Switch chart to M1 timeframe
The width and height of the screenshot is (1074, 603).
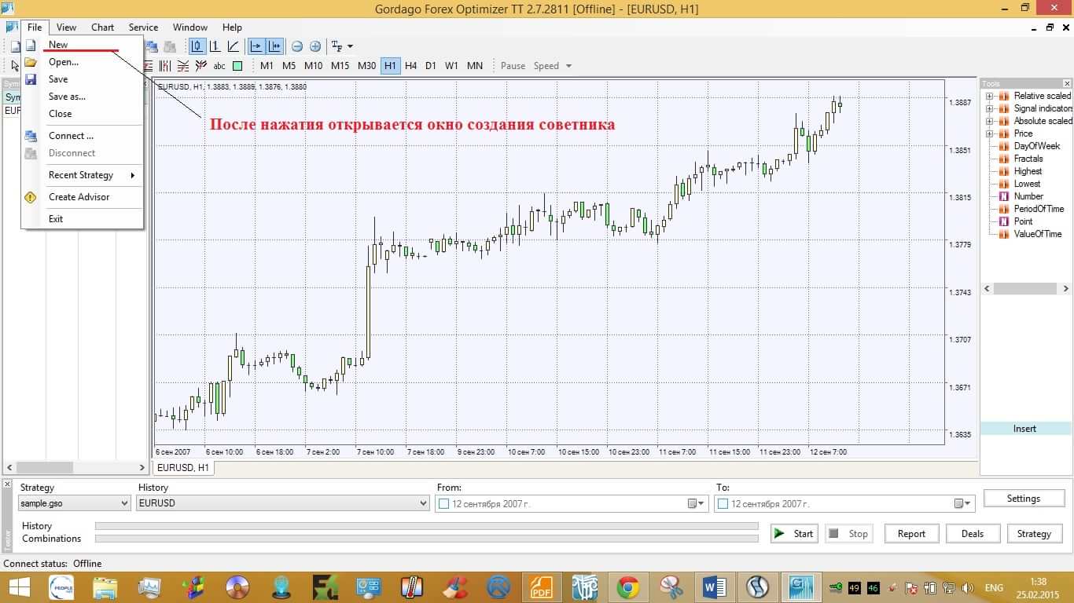tap(267, 66)
